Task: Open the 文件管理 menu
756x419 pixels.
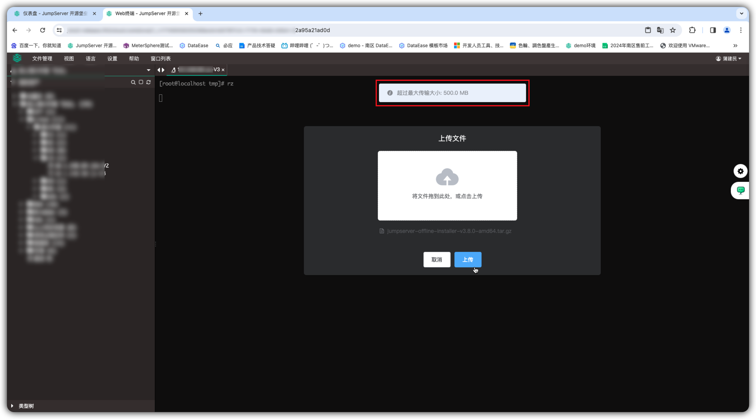Action: [x=42, y=59]
